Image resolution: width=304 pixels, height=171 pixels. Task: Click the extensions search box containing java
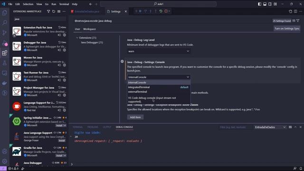39,19
